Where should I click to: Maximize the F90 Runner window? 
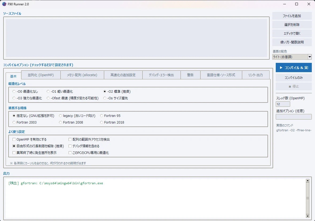click(x=297, y=4)
